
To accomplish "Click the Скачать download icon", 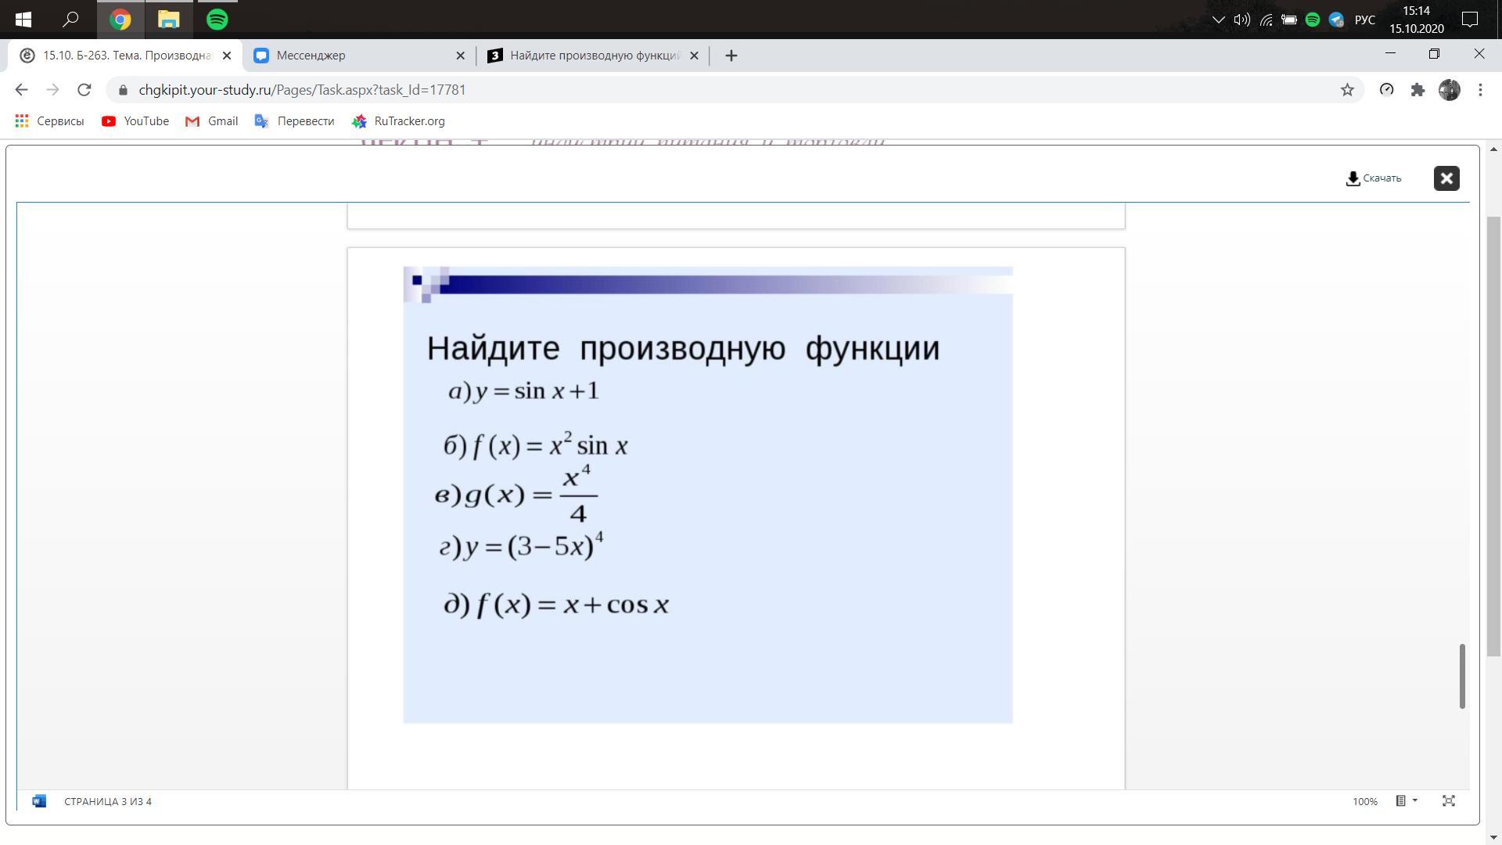I will pos(1353,178).
